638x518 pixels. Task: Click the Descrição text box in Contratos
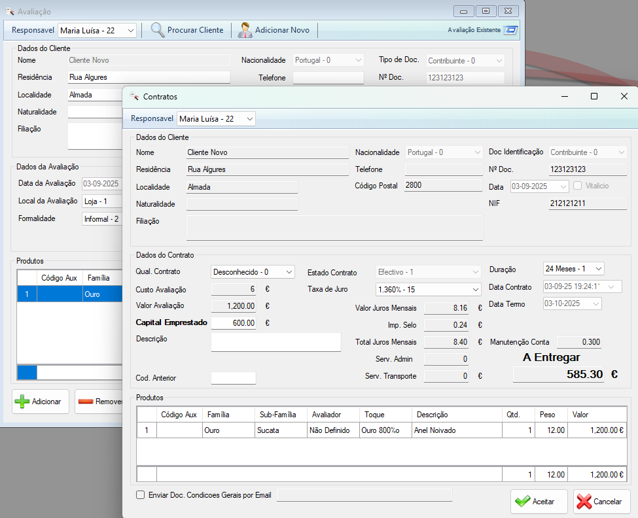pos(276,342)
